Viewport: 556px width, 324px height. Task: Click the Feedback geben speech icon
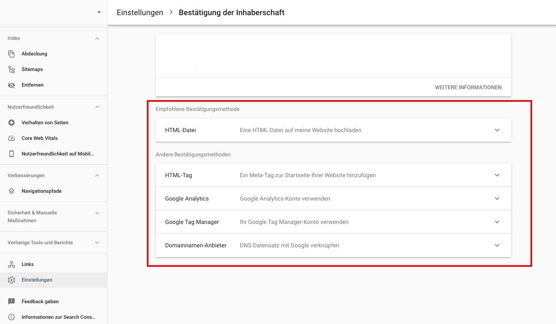click(12, 301)
